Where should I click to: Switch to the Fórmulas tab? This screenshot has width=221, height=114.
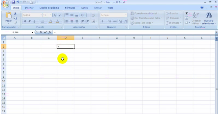[70, 8]
